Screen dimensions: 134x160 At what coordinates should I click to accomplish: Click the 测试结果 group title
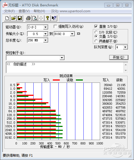[66, 76]
